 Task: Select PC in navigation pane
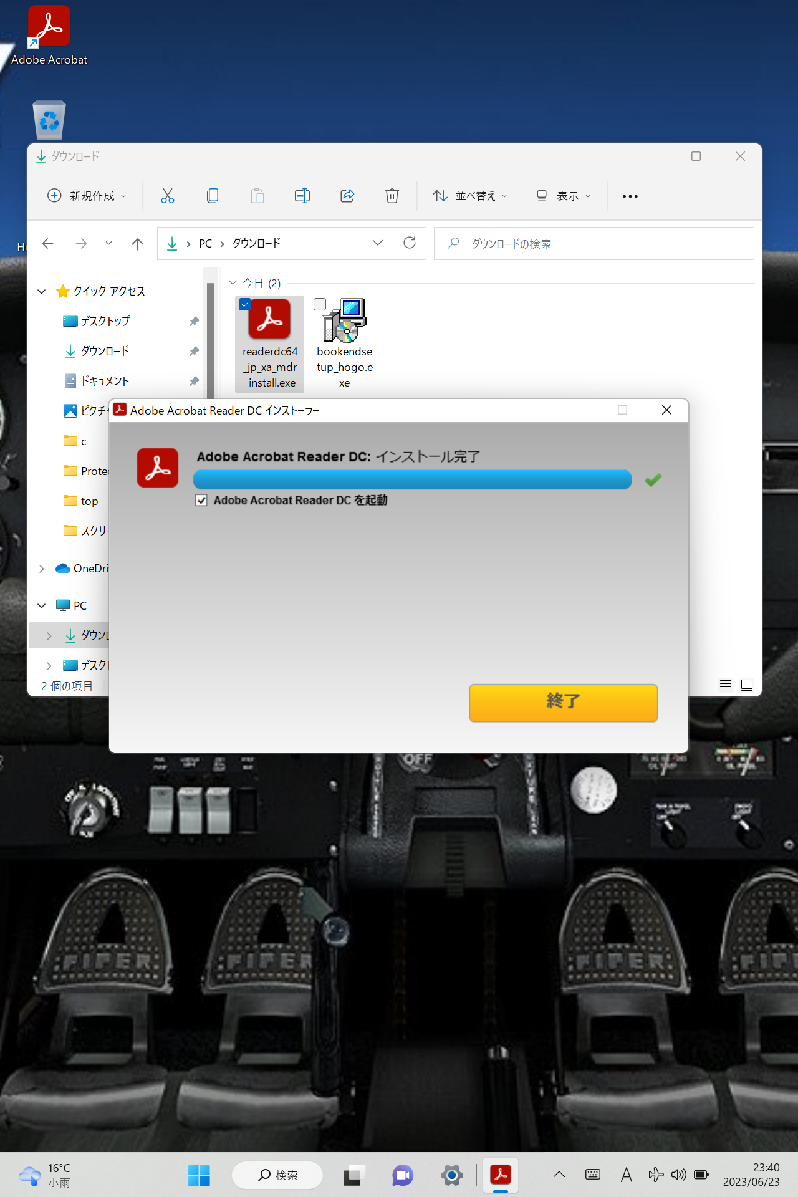pyautogui.click(x=71, y=605)
